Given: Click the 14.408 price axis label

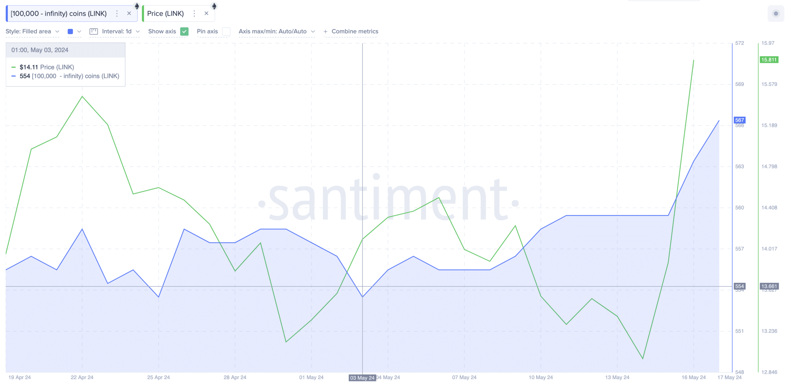Looking at the screenshot, I should 769,208.
